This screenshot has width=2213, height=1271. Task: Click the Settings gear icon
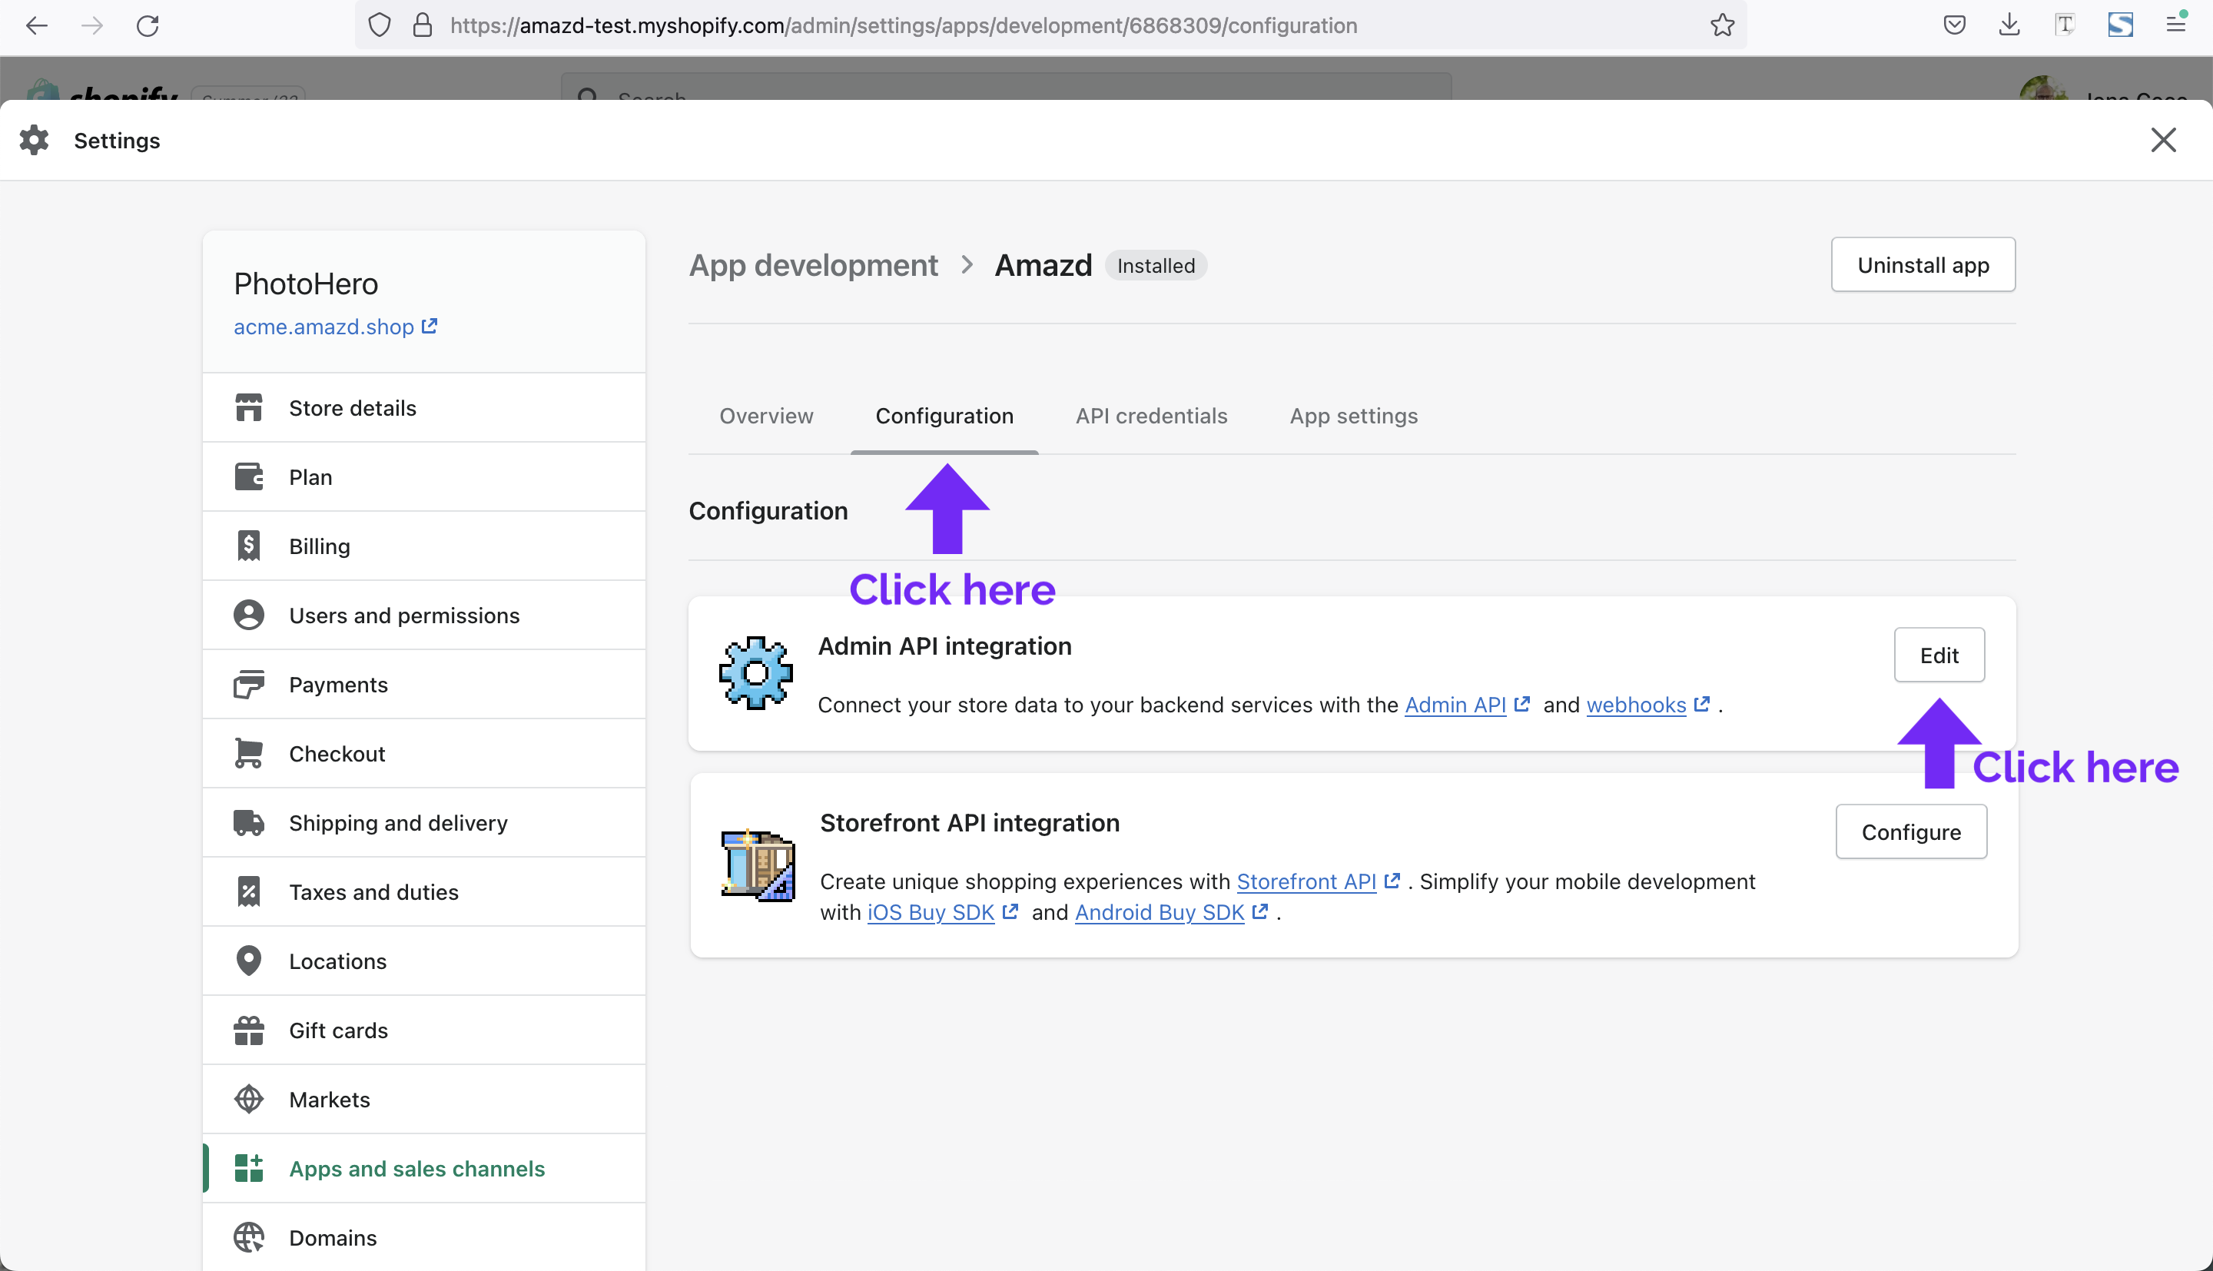click(34, 140)
